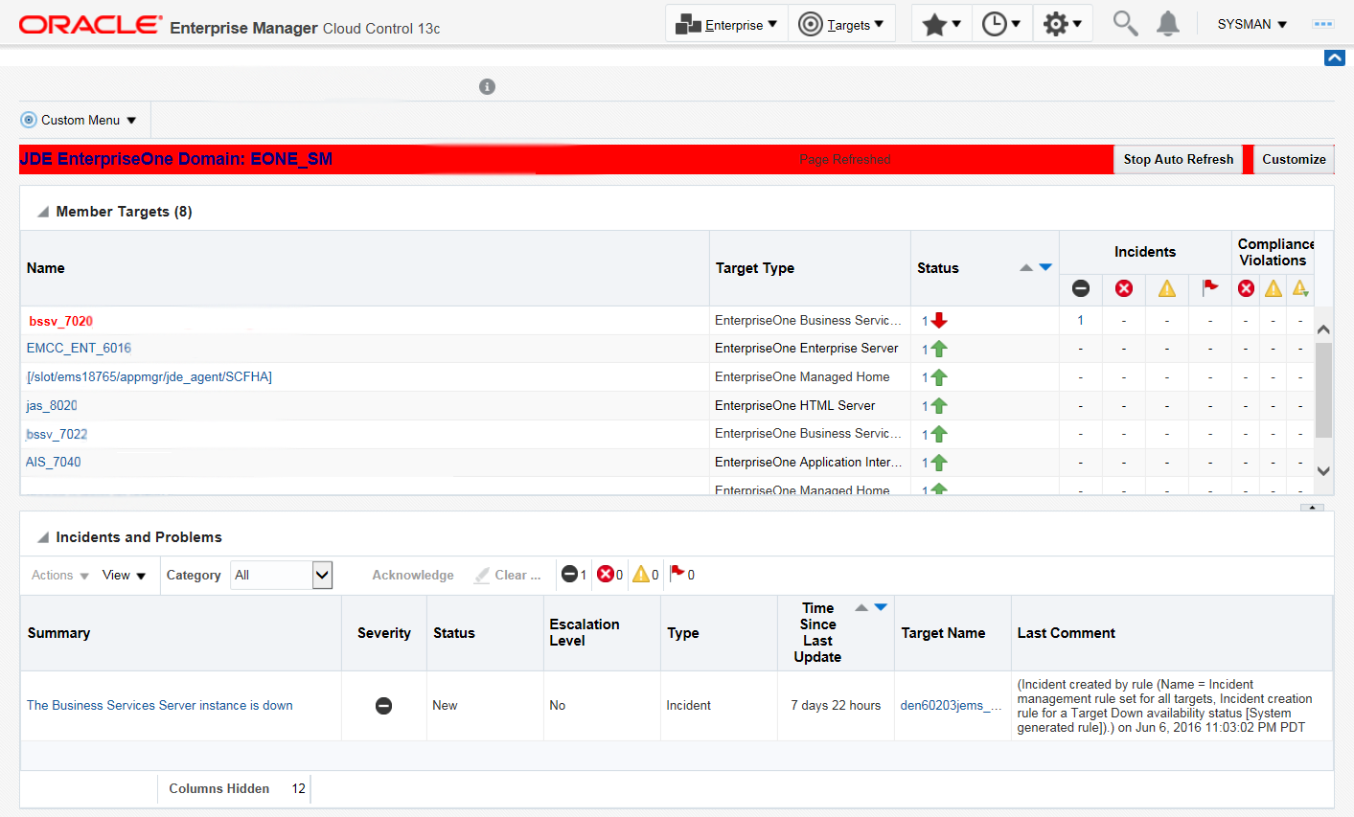
Task: Expand the Custom Menu
Action: [x=80, y=120]
